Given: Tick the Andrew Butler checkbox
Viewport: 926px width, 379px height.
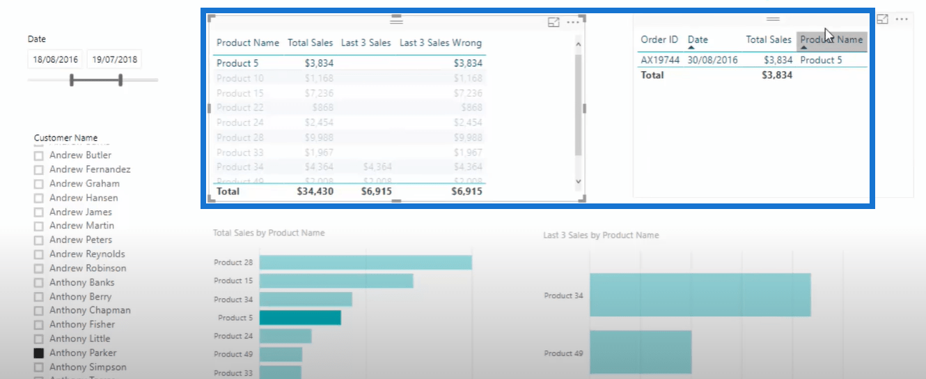Looking at the screenshot, I should click(39, 155).
